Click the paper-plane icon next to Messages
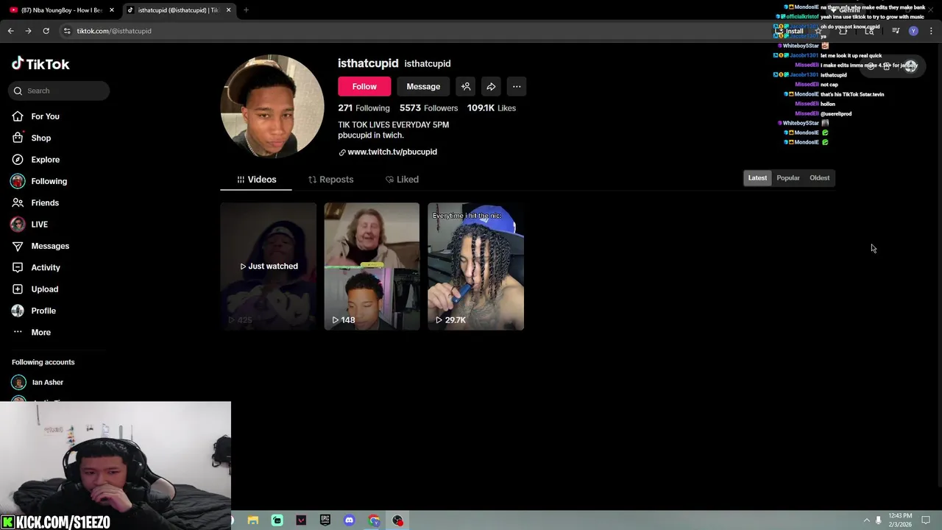The image size is (942, 530). click(18, 246)
